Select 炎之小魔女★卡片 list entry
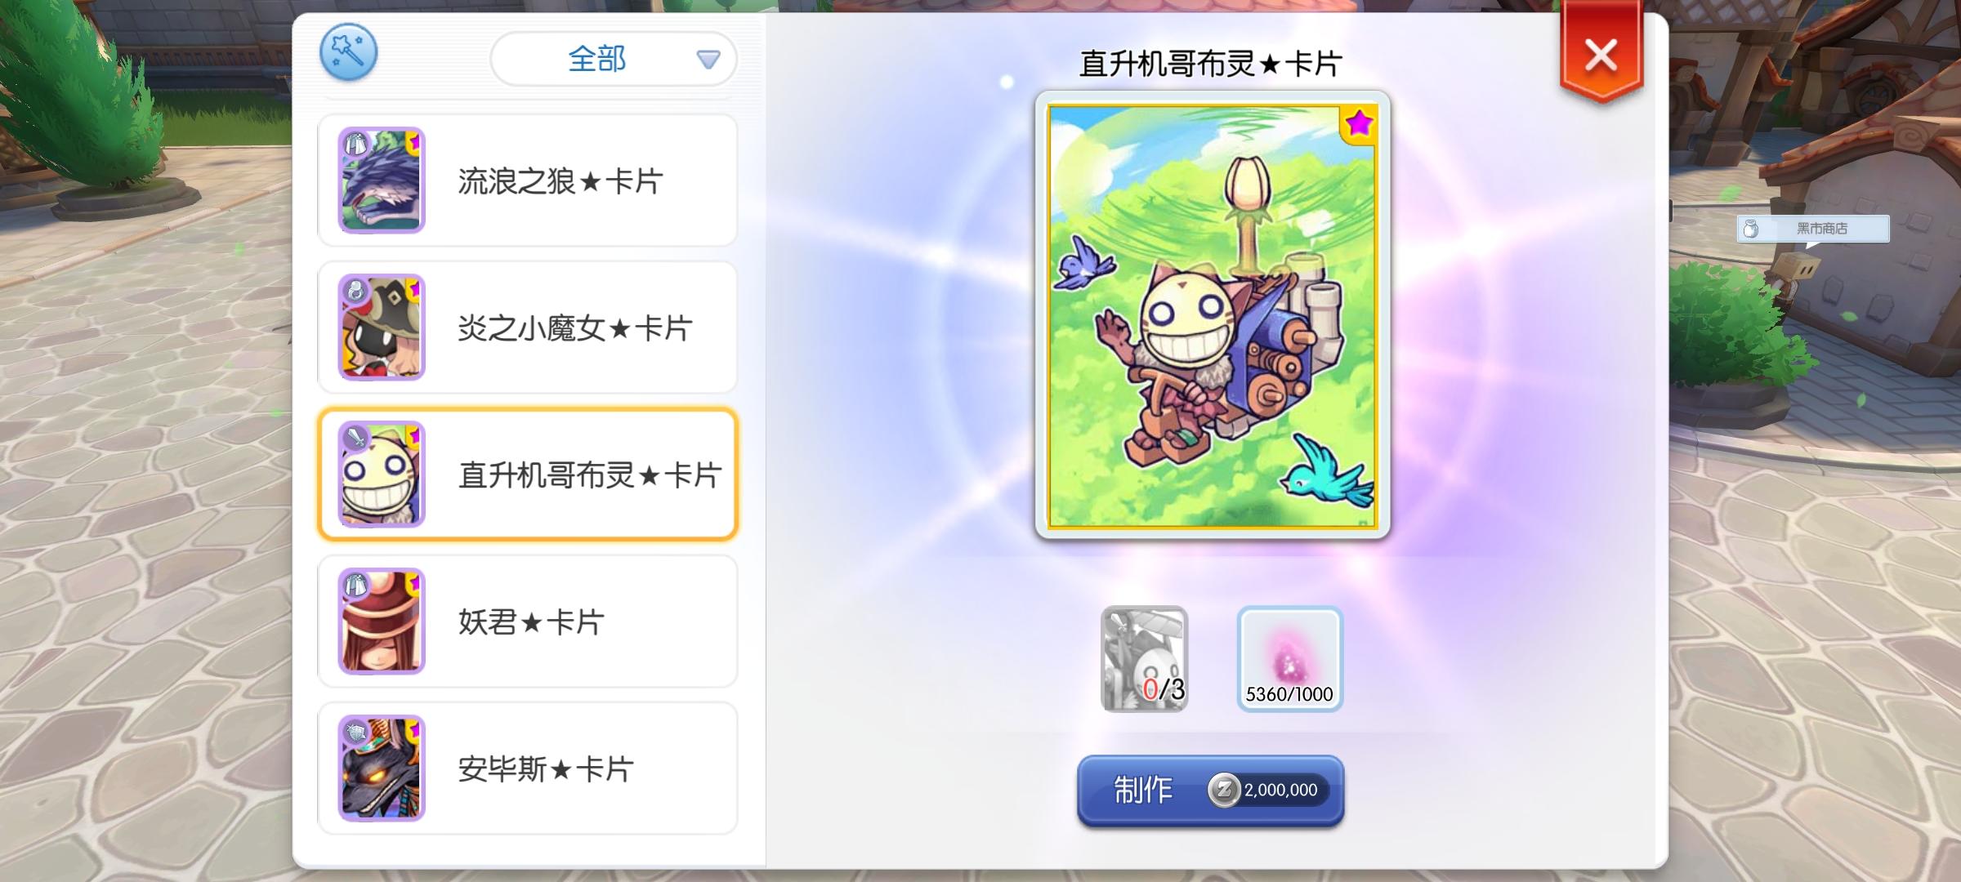 (528, 327)
